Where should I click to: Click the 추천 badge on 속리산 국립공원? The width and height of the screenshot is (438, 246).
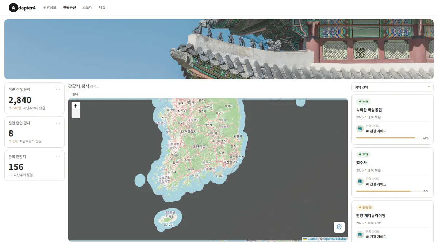[x=363, y=102]
